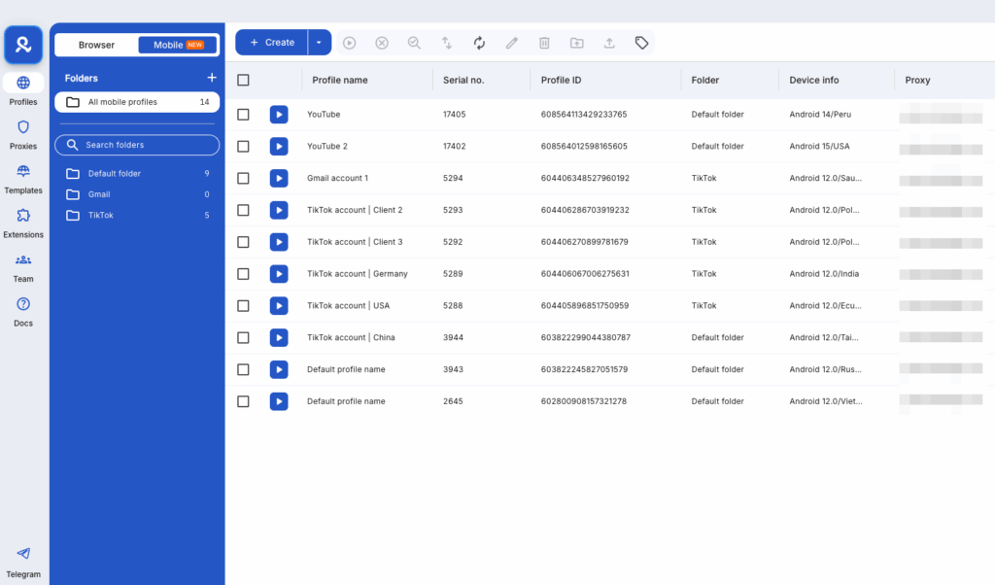Screen dimensions: 995x585
Task: Start the TikTok account | Client 2 profile
Action: point(279,210)
